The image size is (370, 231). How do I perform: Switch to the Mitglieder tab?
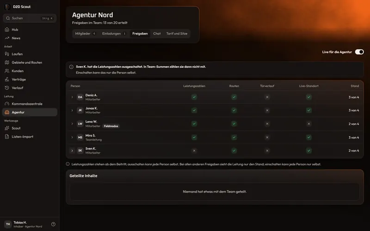click(x=86, y=33)
